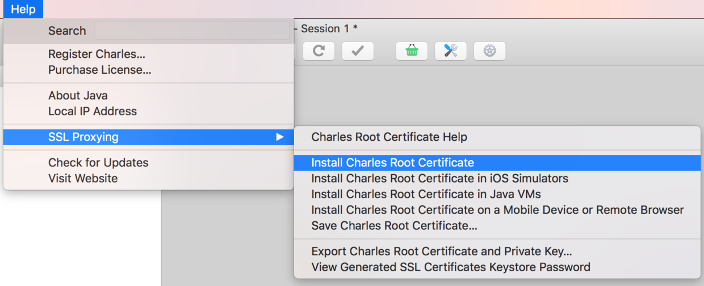Choose Register Charles...
This screenshot has width=704, height=286.
149,54
